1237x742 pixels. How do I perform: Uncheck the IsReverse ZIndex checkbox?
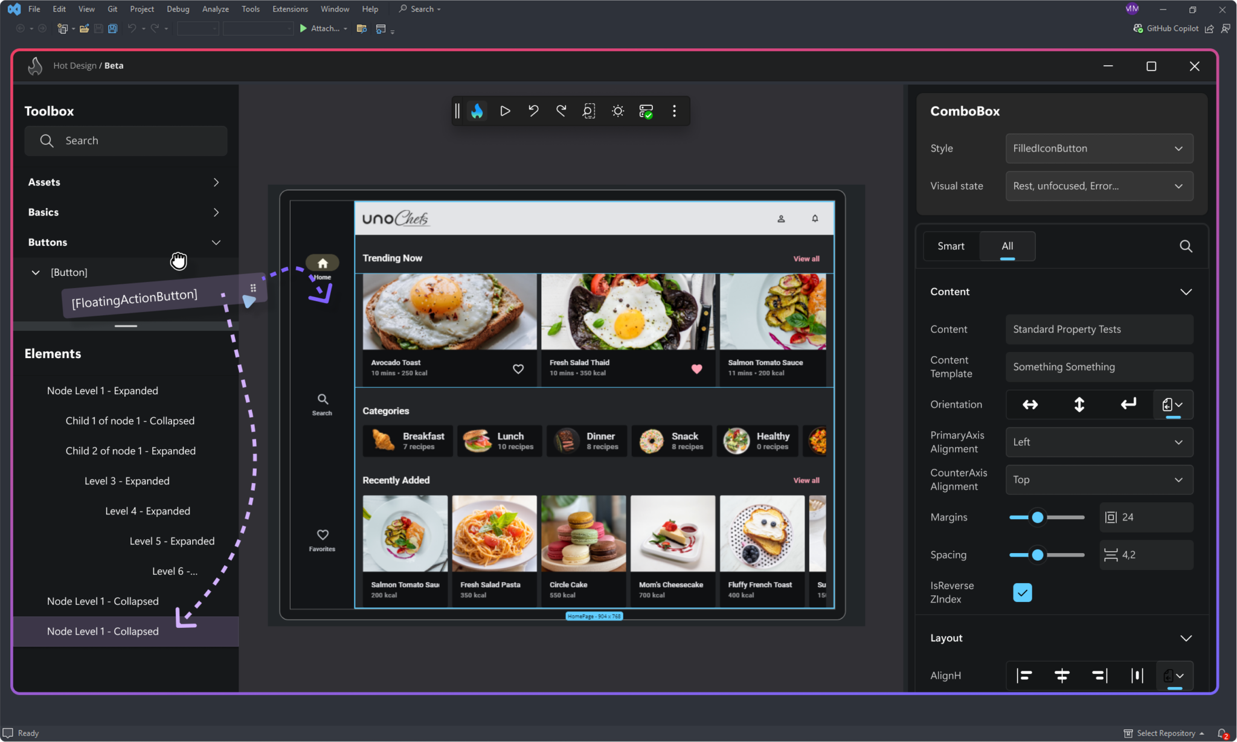(1022, 592)
